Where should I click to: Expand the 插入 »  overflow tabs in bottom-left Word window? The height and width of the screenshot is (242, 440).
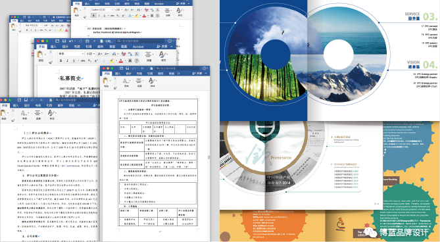pyautogui.click(x=79, y=105)
